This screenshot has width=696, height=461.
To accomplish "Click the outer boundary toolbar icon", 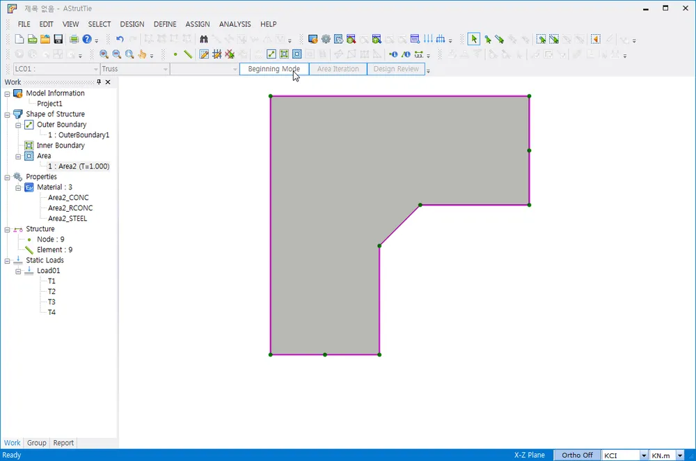I will 271,54.
